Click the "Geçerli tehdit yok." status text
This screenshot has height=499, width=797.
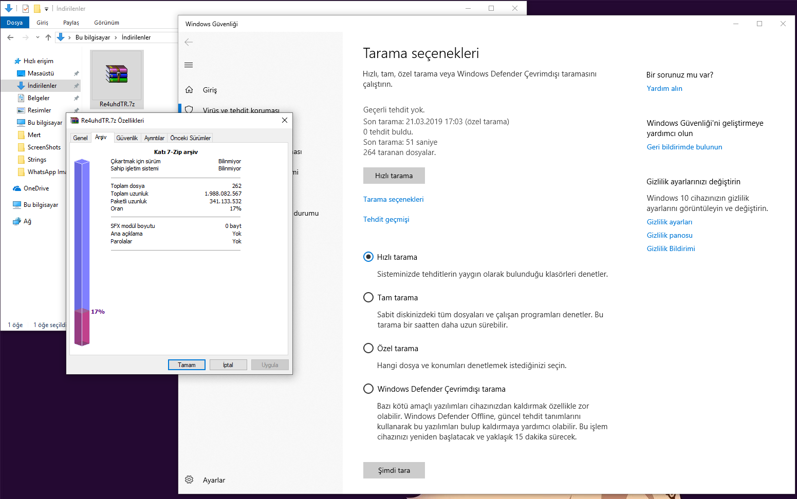coord(394,109)
